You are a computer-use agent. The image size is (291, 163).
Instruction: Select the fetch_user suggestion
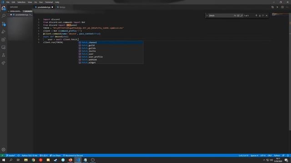(110, 54)
